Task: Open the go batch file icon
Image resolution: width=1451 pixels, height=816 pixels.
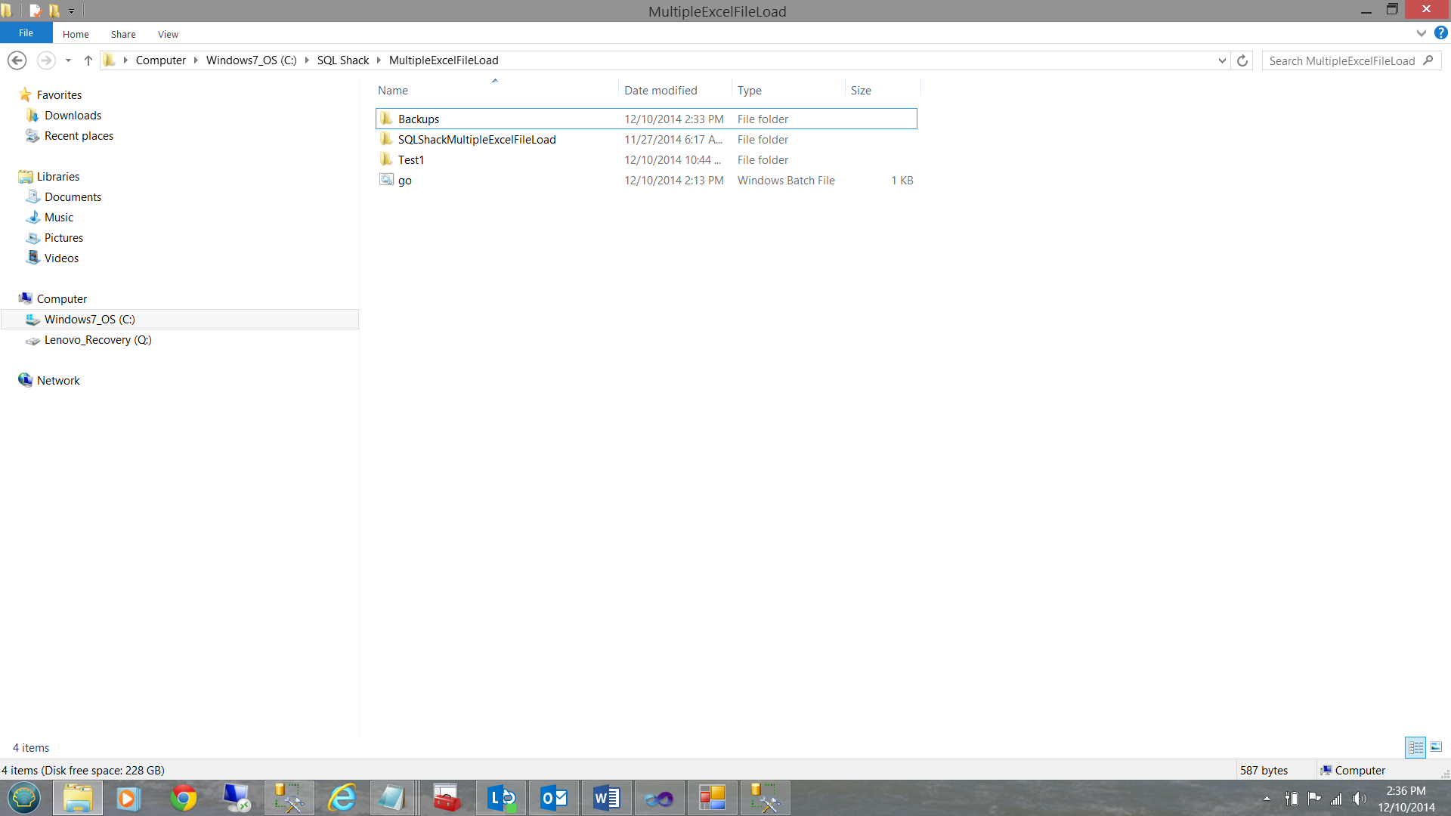Action: [386, 180]
